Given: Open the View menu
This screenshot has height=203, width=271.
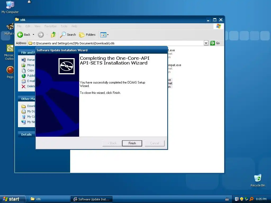Looking at the screenshot, I should [37, 26].
